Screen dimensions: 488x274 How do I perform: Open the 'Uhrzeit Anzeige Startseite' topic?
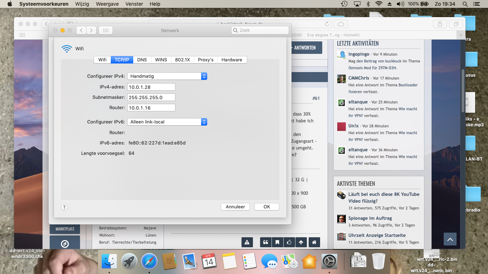coord(377,235)
